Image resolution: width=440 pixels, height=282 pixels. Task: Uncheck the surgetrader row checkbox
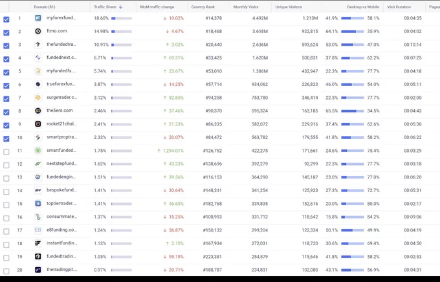pyautogui.click(x=6, y=99)
